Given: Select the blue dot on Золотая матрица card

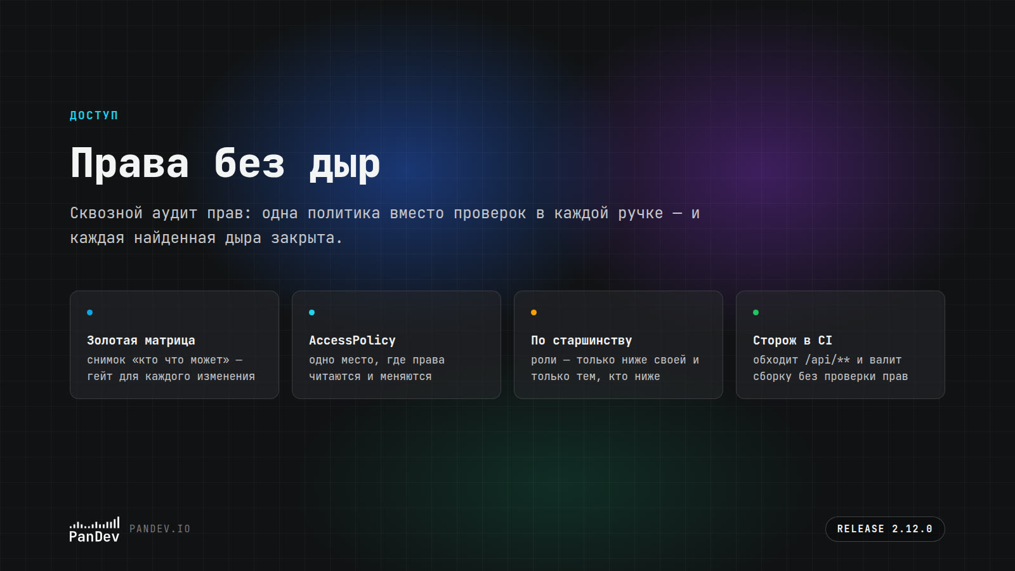Looking at the screenshot, I should point(90,312).
